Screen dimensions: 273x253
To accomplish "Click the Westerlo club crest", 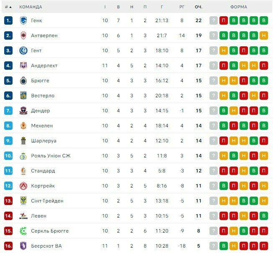I will click(x=23, y=96).
